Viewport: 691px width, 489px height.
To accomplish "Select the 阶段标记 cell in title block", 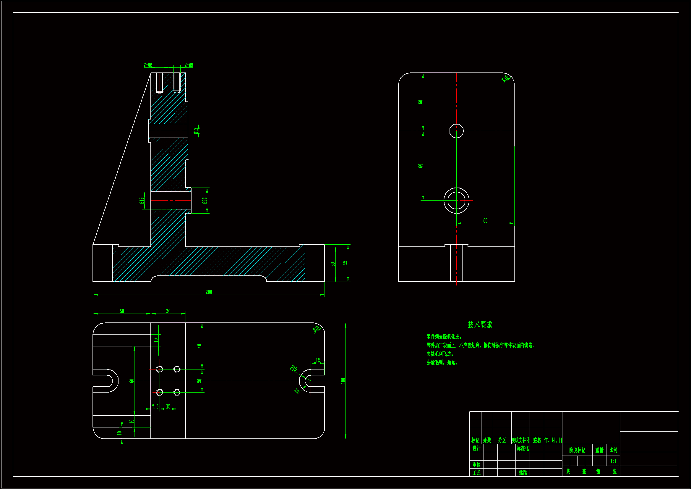I will tap(577, 450).
